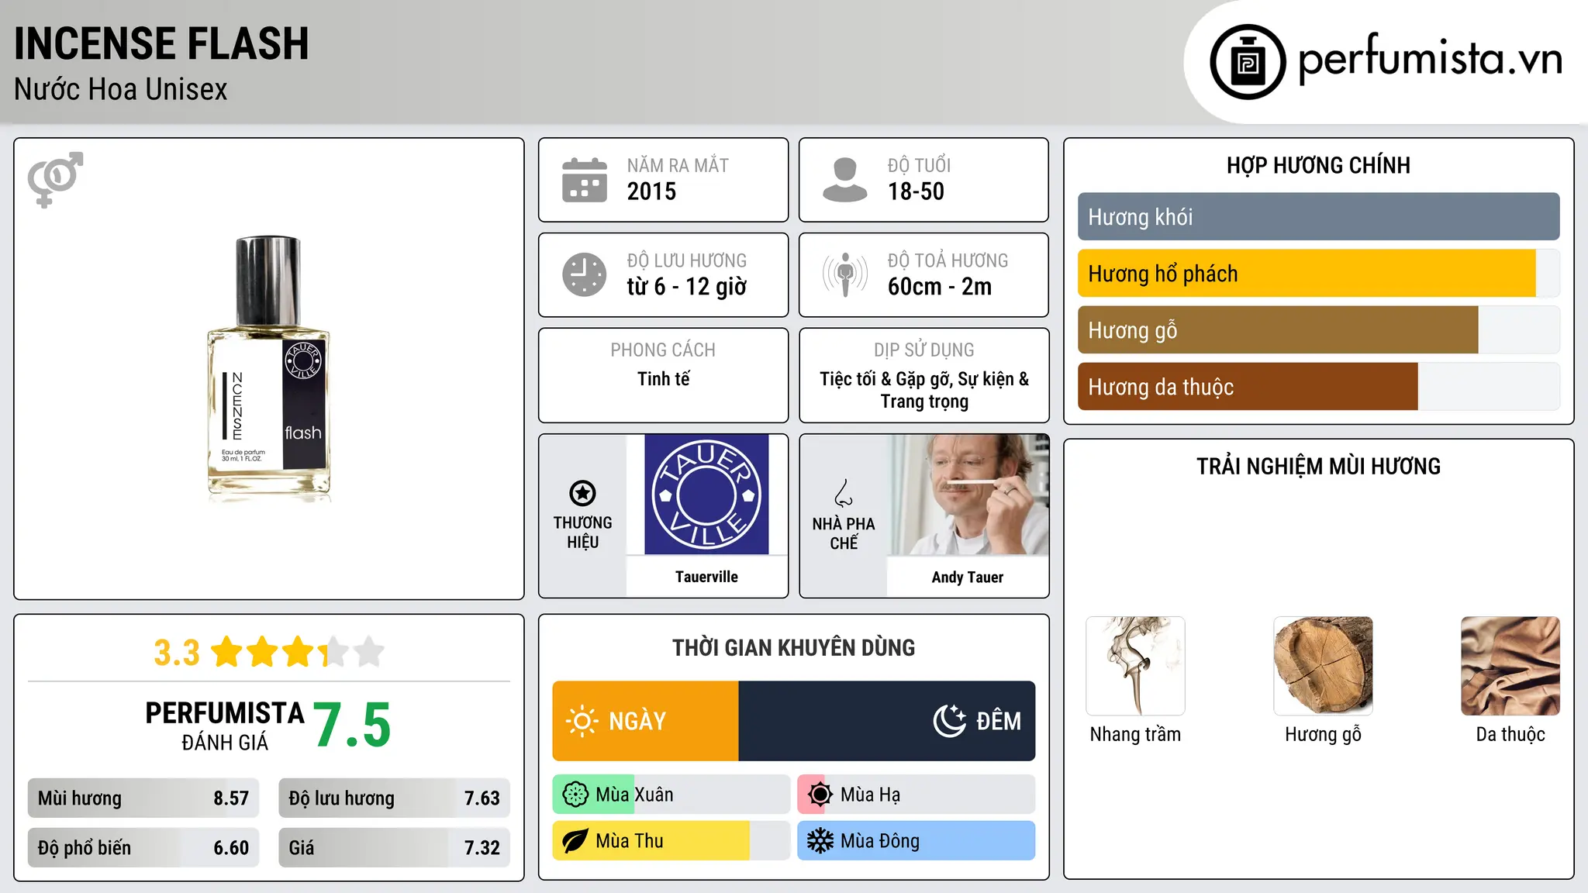This screenshot has height=893, width=1588.
Task: Click the Độ phổ biến 6.60 score box
Action: (x=143, y=848)
